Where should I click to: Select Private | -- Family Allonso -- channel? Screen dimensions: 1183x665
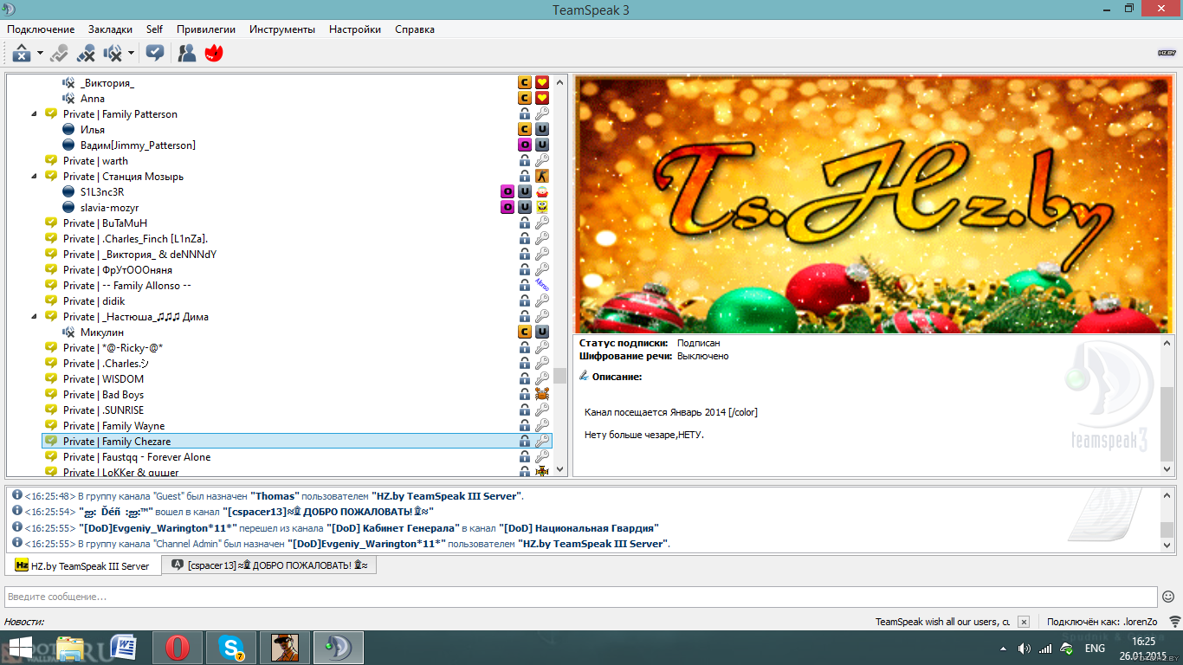[x=127, y=286]
